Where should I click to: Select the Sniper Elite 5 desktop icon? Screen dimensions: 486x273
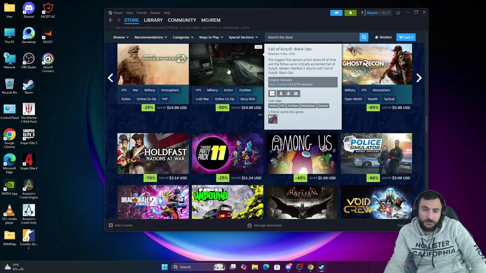tap(29, 137)
